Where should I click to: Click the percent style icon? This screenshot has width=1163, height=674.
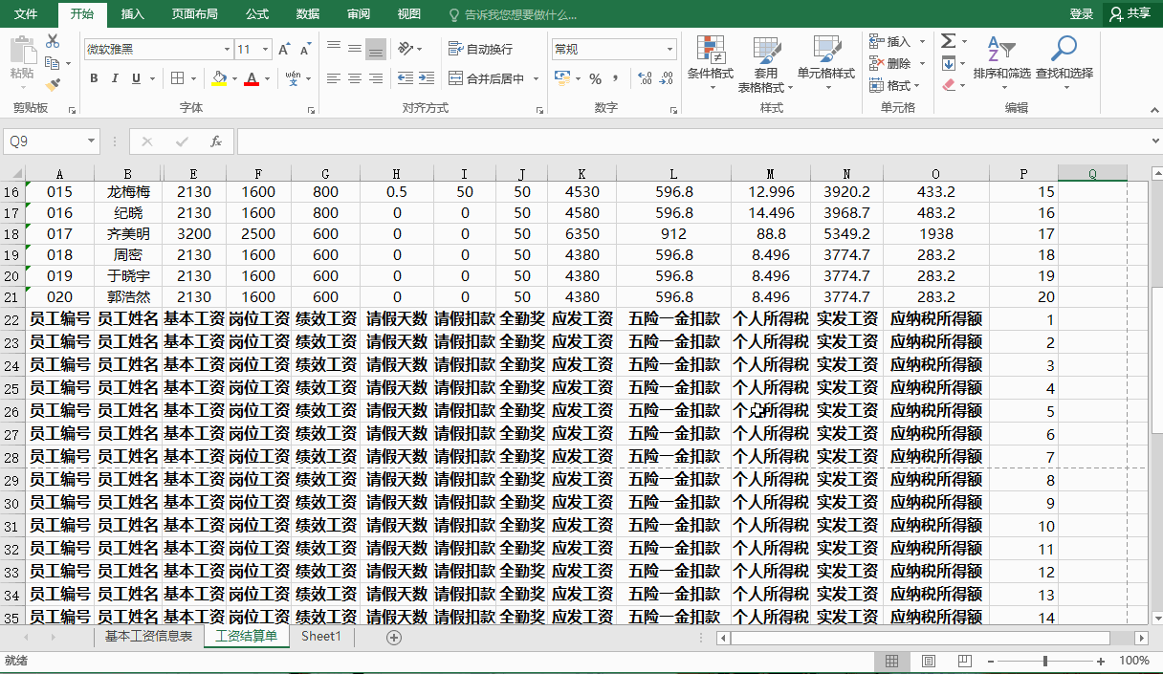pos(595,78)
